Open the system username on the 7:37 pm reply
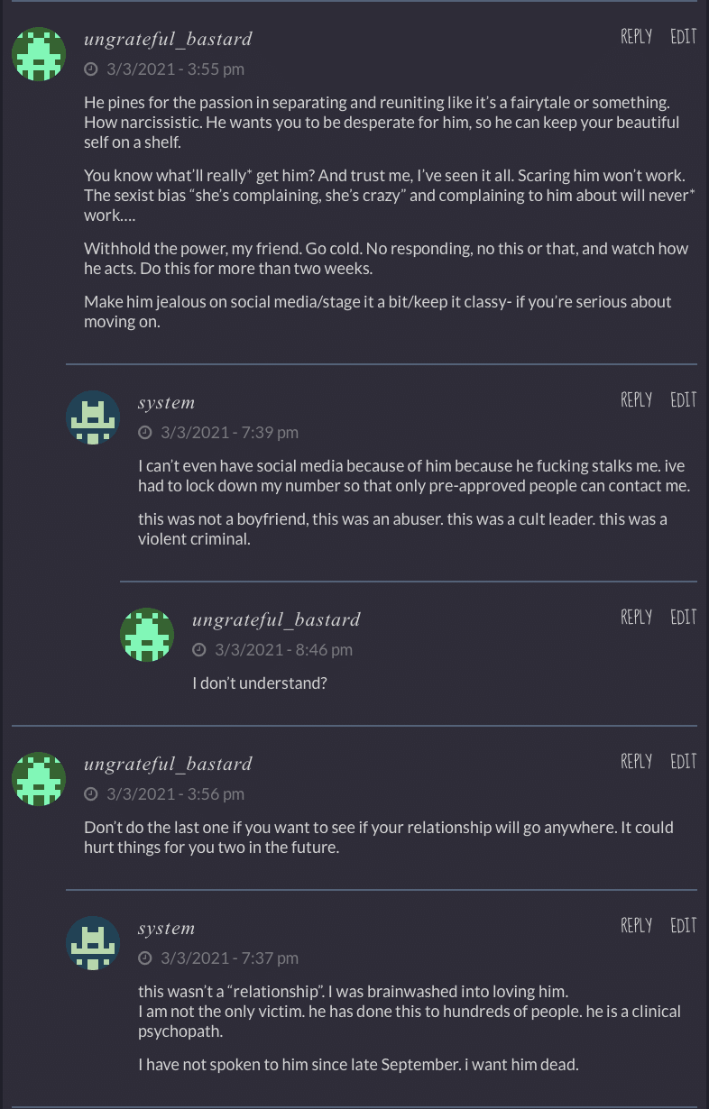The image size is (709, 1109). pyautogui.click(x=166, y=929)
